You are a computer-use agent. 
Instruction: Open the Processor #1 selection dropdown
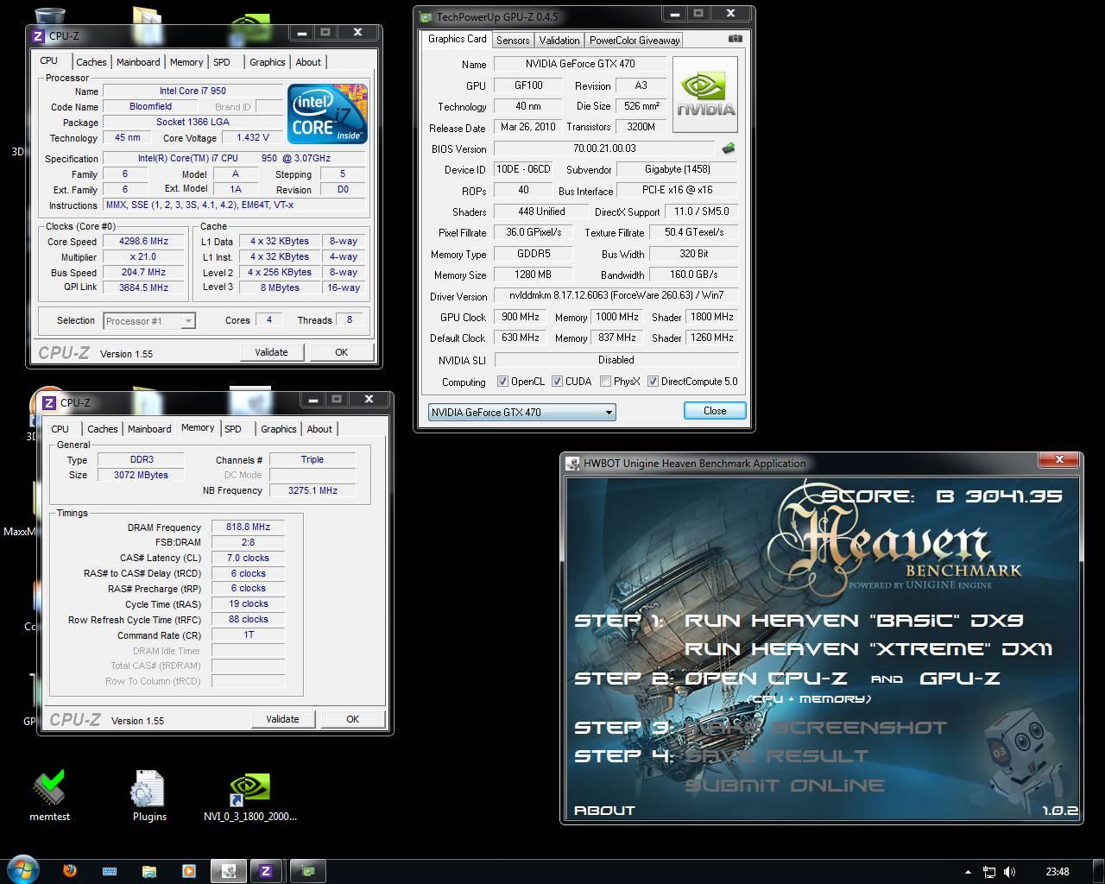(149, 320)
